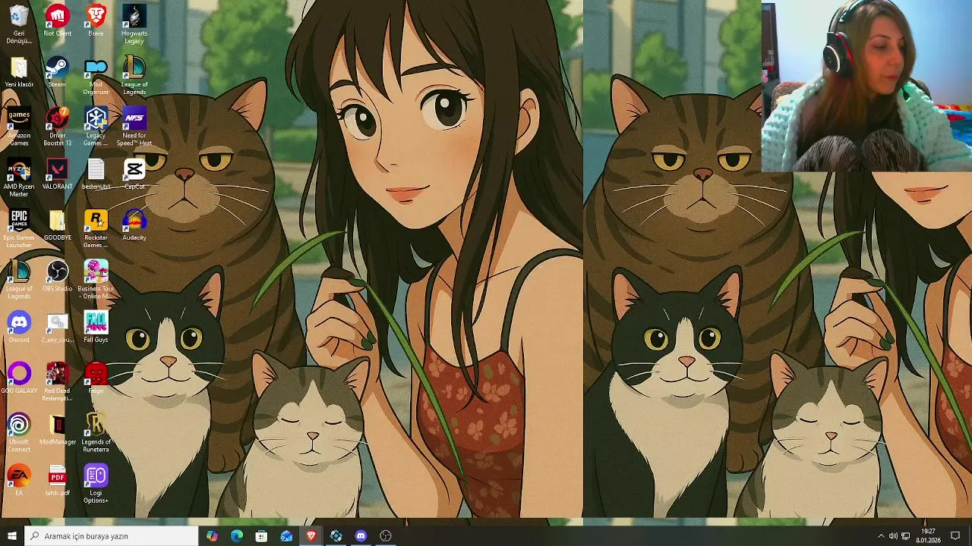Open the Windows Start menu
The height and width of the screenshot is (546, 972).
(x=11, y=535)
